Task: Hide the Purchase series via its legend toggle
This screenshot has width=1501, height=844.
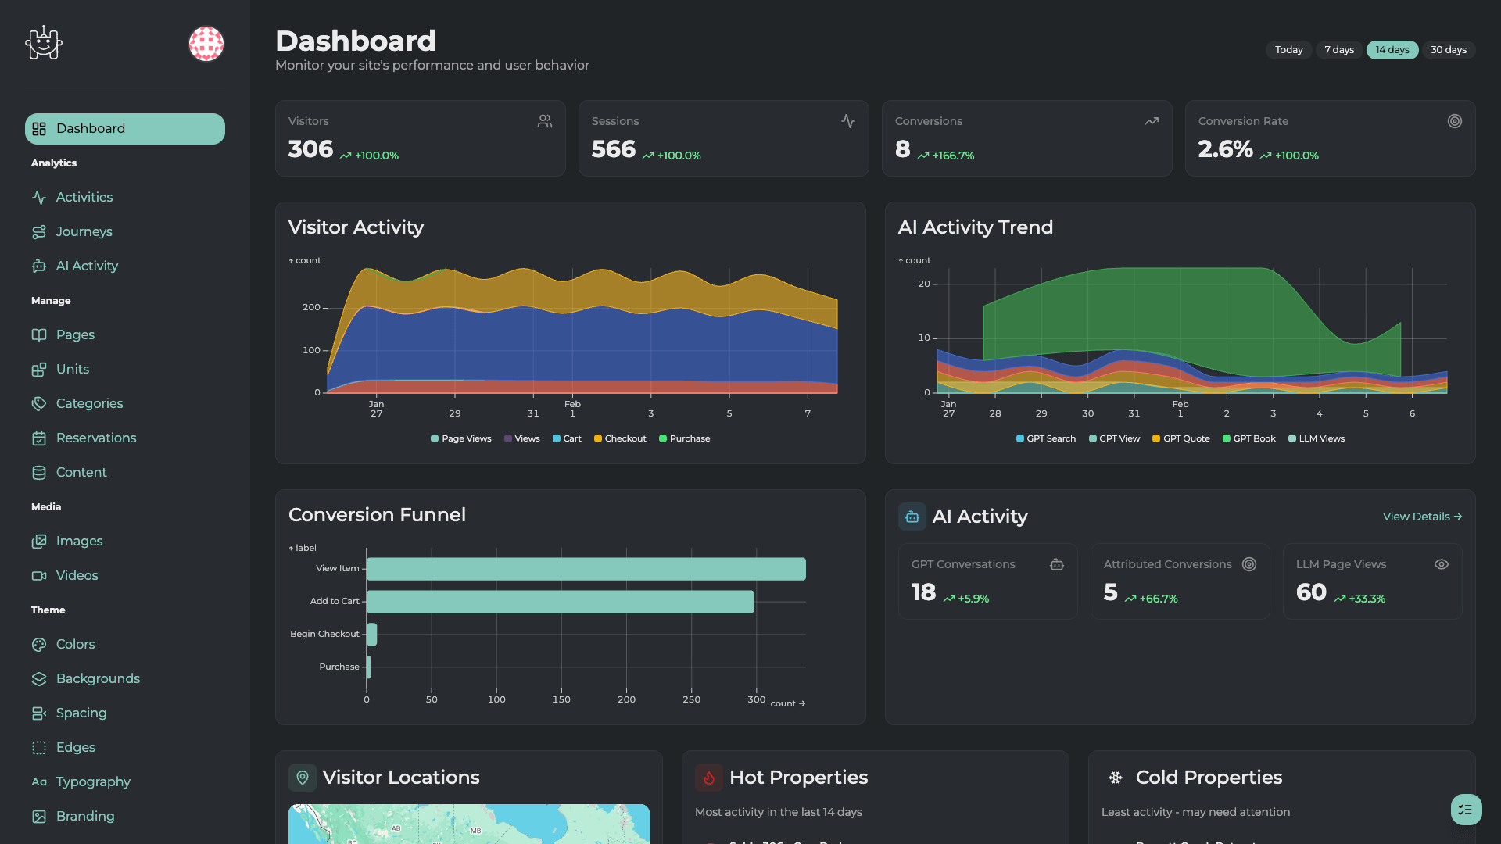Action: coord(684,438)
